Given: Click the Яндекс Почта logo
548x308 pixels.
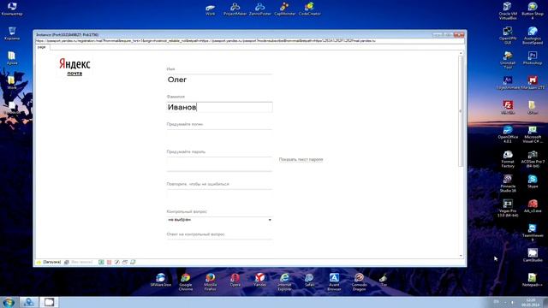Looking at the screenshot, I should [x=74, y=67].
